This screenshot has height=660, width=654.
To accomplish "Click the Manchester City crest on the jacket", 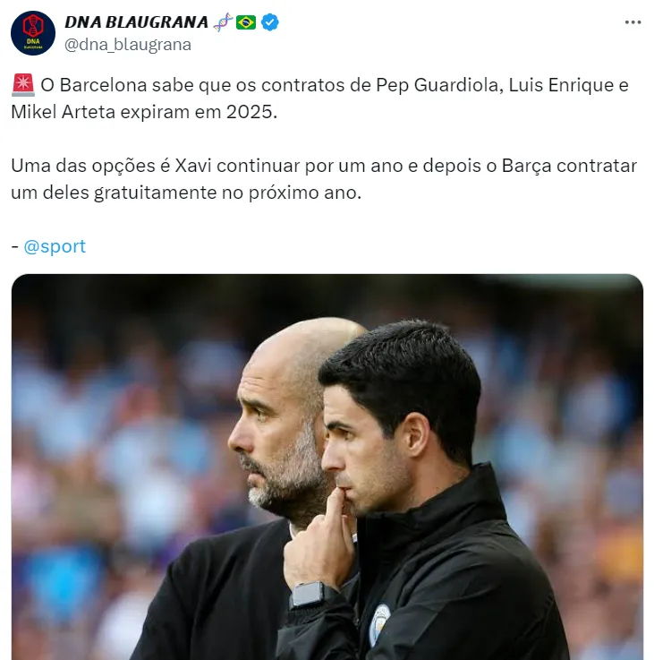I will pyautogui.click(x=379, y=624).
